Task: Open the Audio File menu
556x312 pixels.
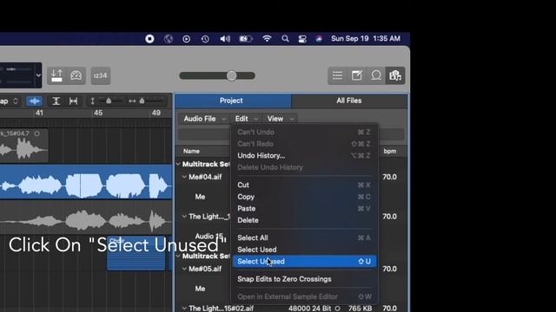Action: click(x=204, y=119)
